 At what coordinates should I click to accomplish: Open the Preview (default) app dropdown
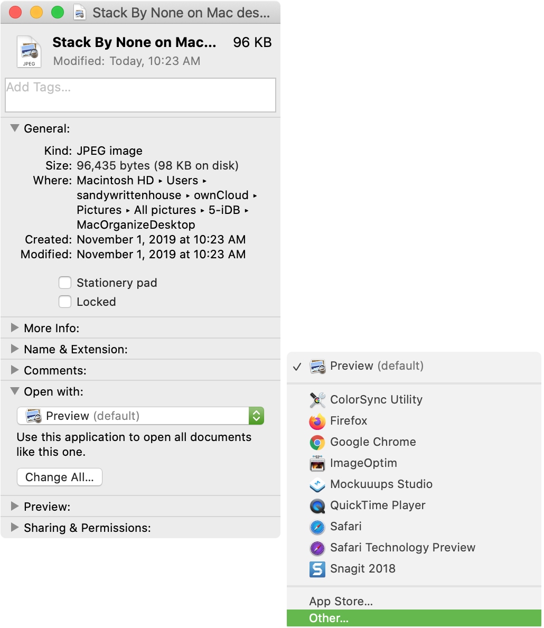(140, 416)
